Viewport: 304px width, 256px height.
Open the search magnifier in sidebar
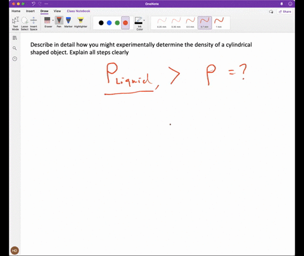[15, 48]
